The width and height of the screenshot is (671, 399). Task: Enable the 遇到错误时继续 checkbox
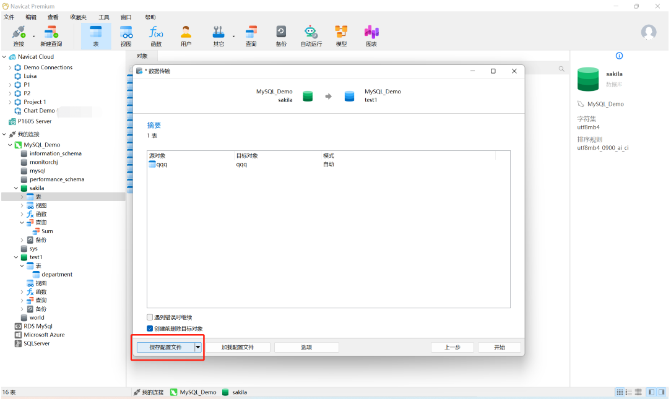pos(150,317)
